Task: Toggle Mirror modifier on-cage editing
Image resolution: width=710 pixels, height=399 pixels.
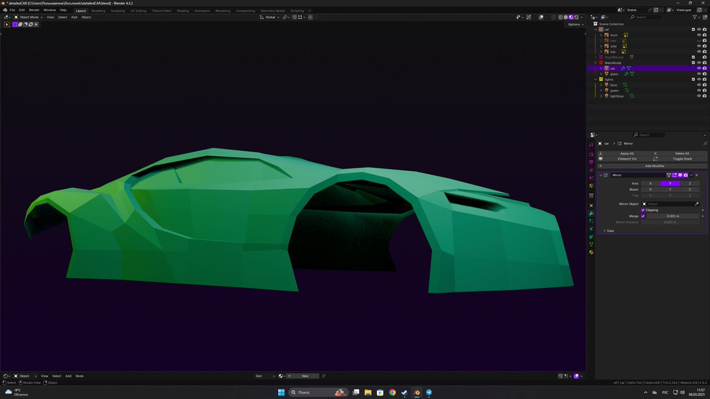Action: tap(669, 175)
